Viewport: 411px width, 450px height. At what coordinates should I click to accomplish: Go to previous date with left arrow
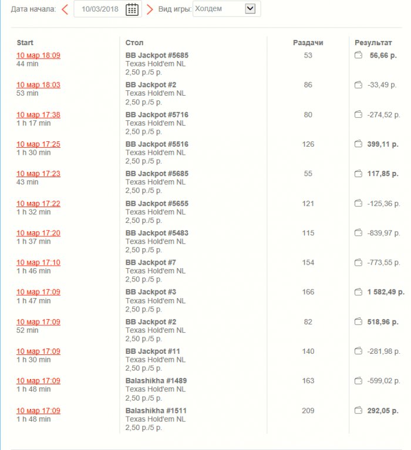click(65, 9)
